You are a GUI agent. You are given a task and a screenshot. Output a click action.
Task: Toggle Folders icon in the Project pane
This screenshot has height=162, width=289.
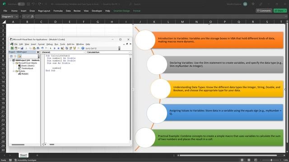pyautogui.click(x=19, y=56)
